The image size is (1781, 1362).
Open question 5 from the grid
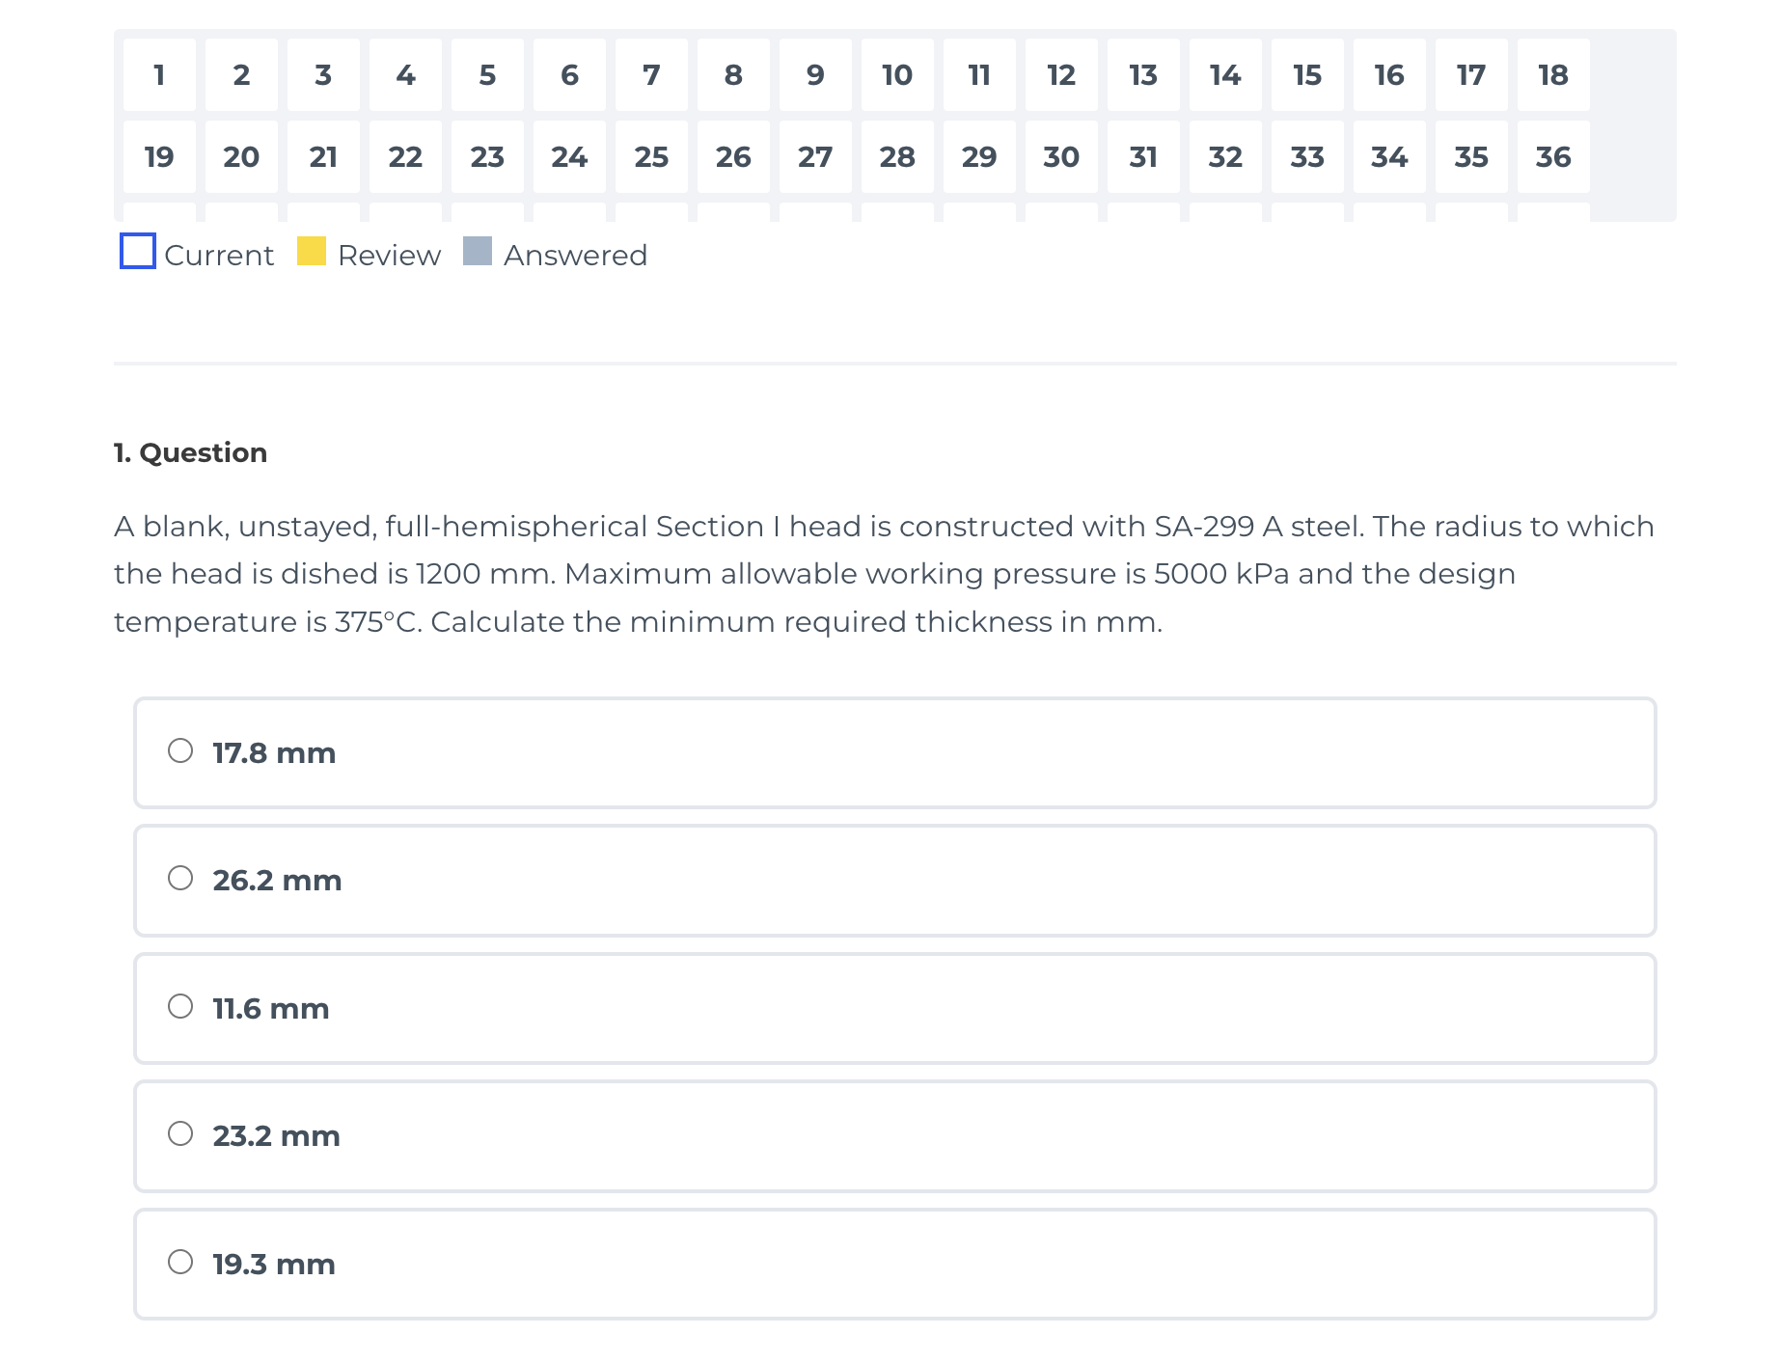click(487, 75)
